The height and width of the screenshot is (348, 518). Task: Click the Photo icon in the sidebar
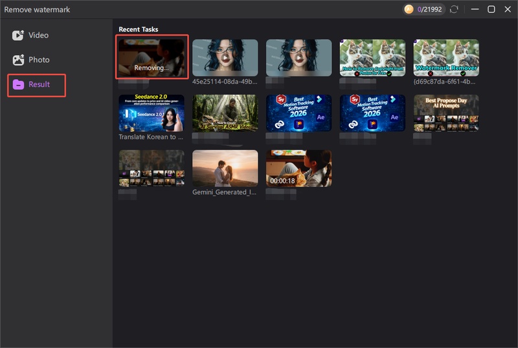pos(18,60)
